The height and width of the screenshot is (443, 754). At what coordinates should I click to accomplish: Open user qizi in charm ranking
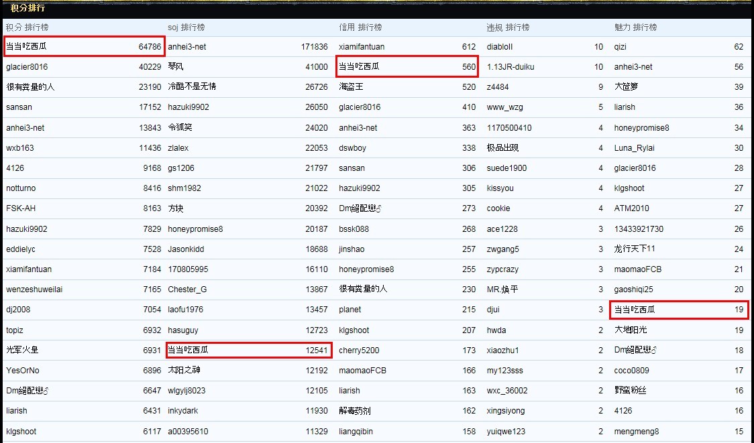[x=621, y=47]
